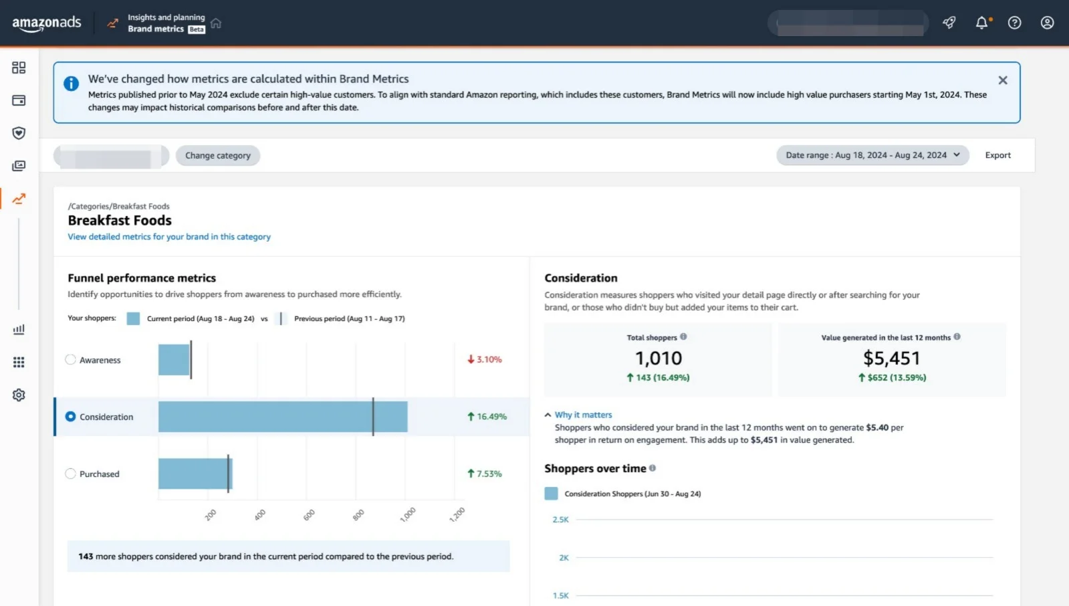Open the notifications bell

[982, 23]
